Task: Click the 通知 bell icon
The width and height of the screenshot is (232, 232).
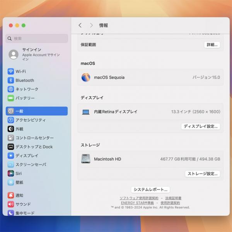Action: coord(11,195)
